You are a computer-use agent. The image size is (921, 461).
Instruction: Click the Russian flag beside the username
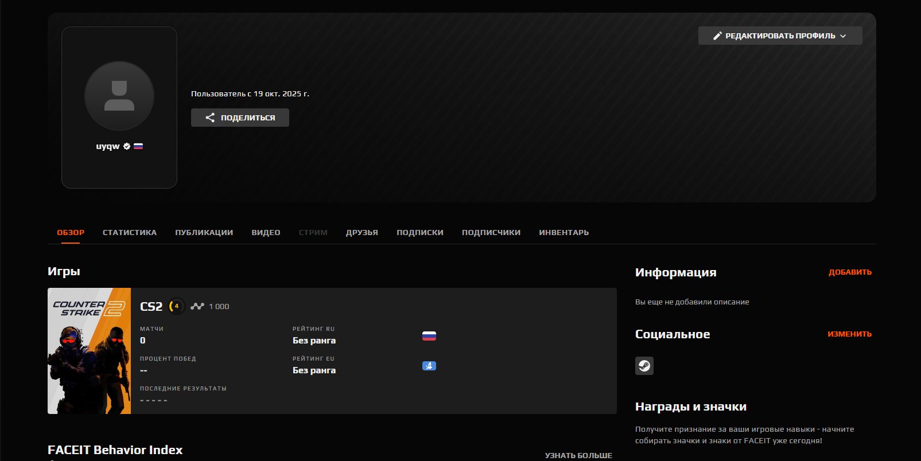click(138, 146)
